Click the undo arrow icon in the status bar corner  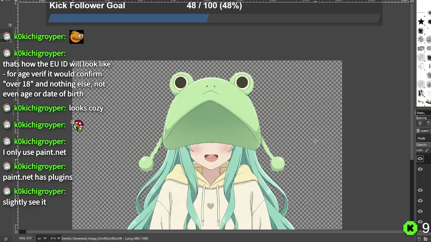coord(6,239)
